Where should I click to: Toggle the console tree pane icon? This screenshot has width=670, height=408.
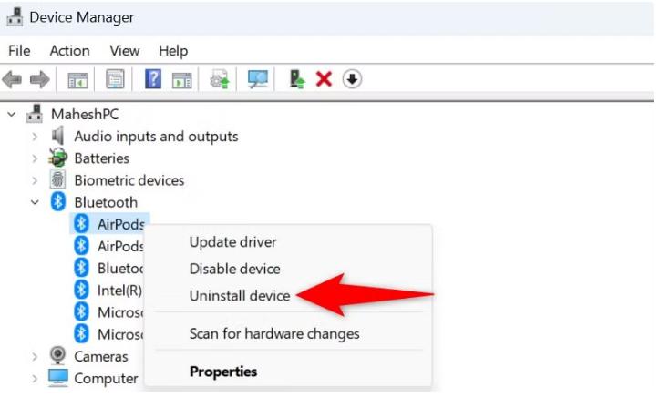(x=77, y=80)
